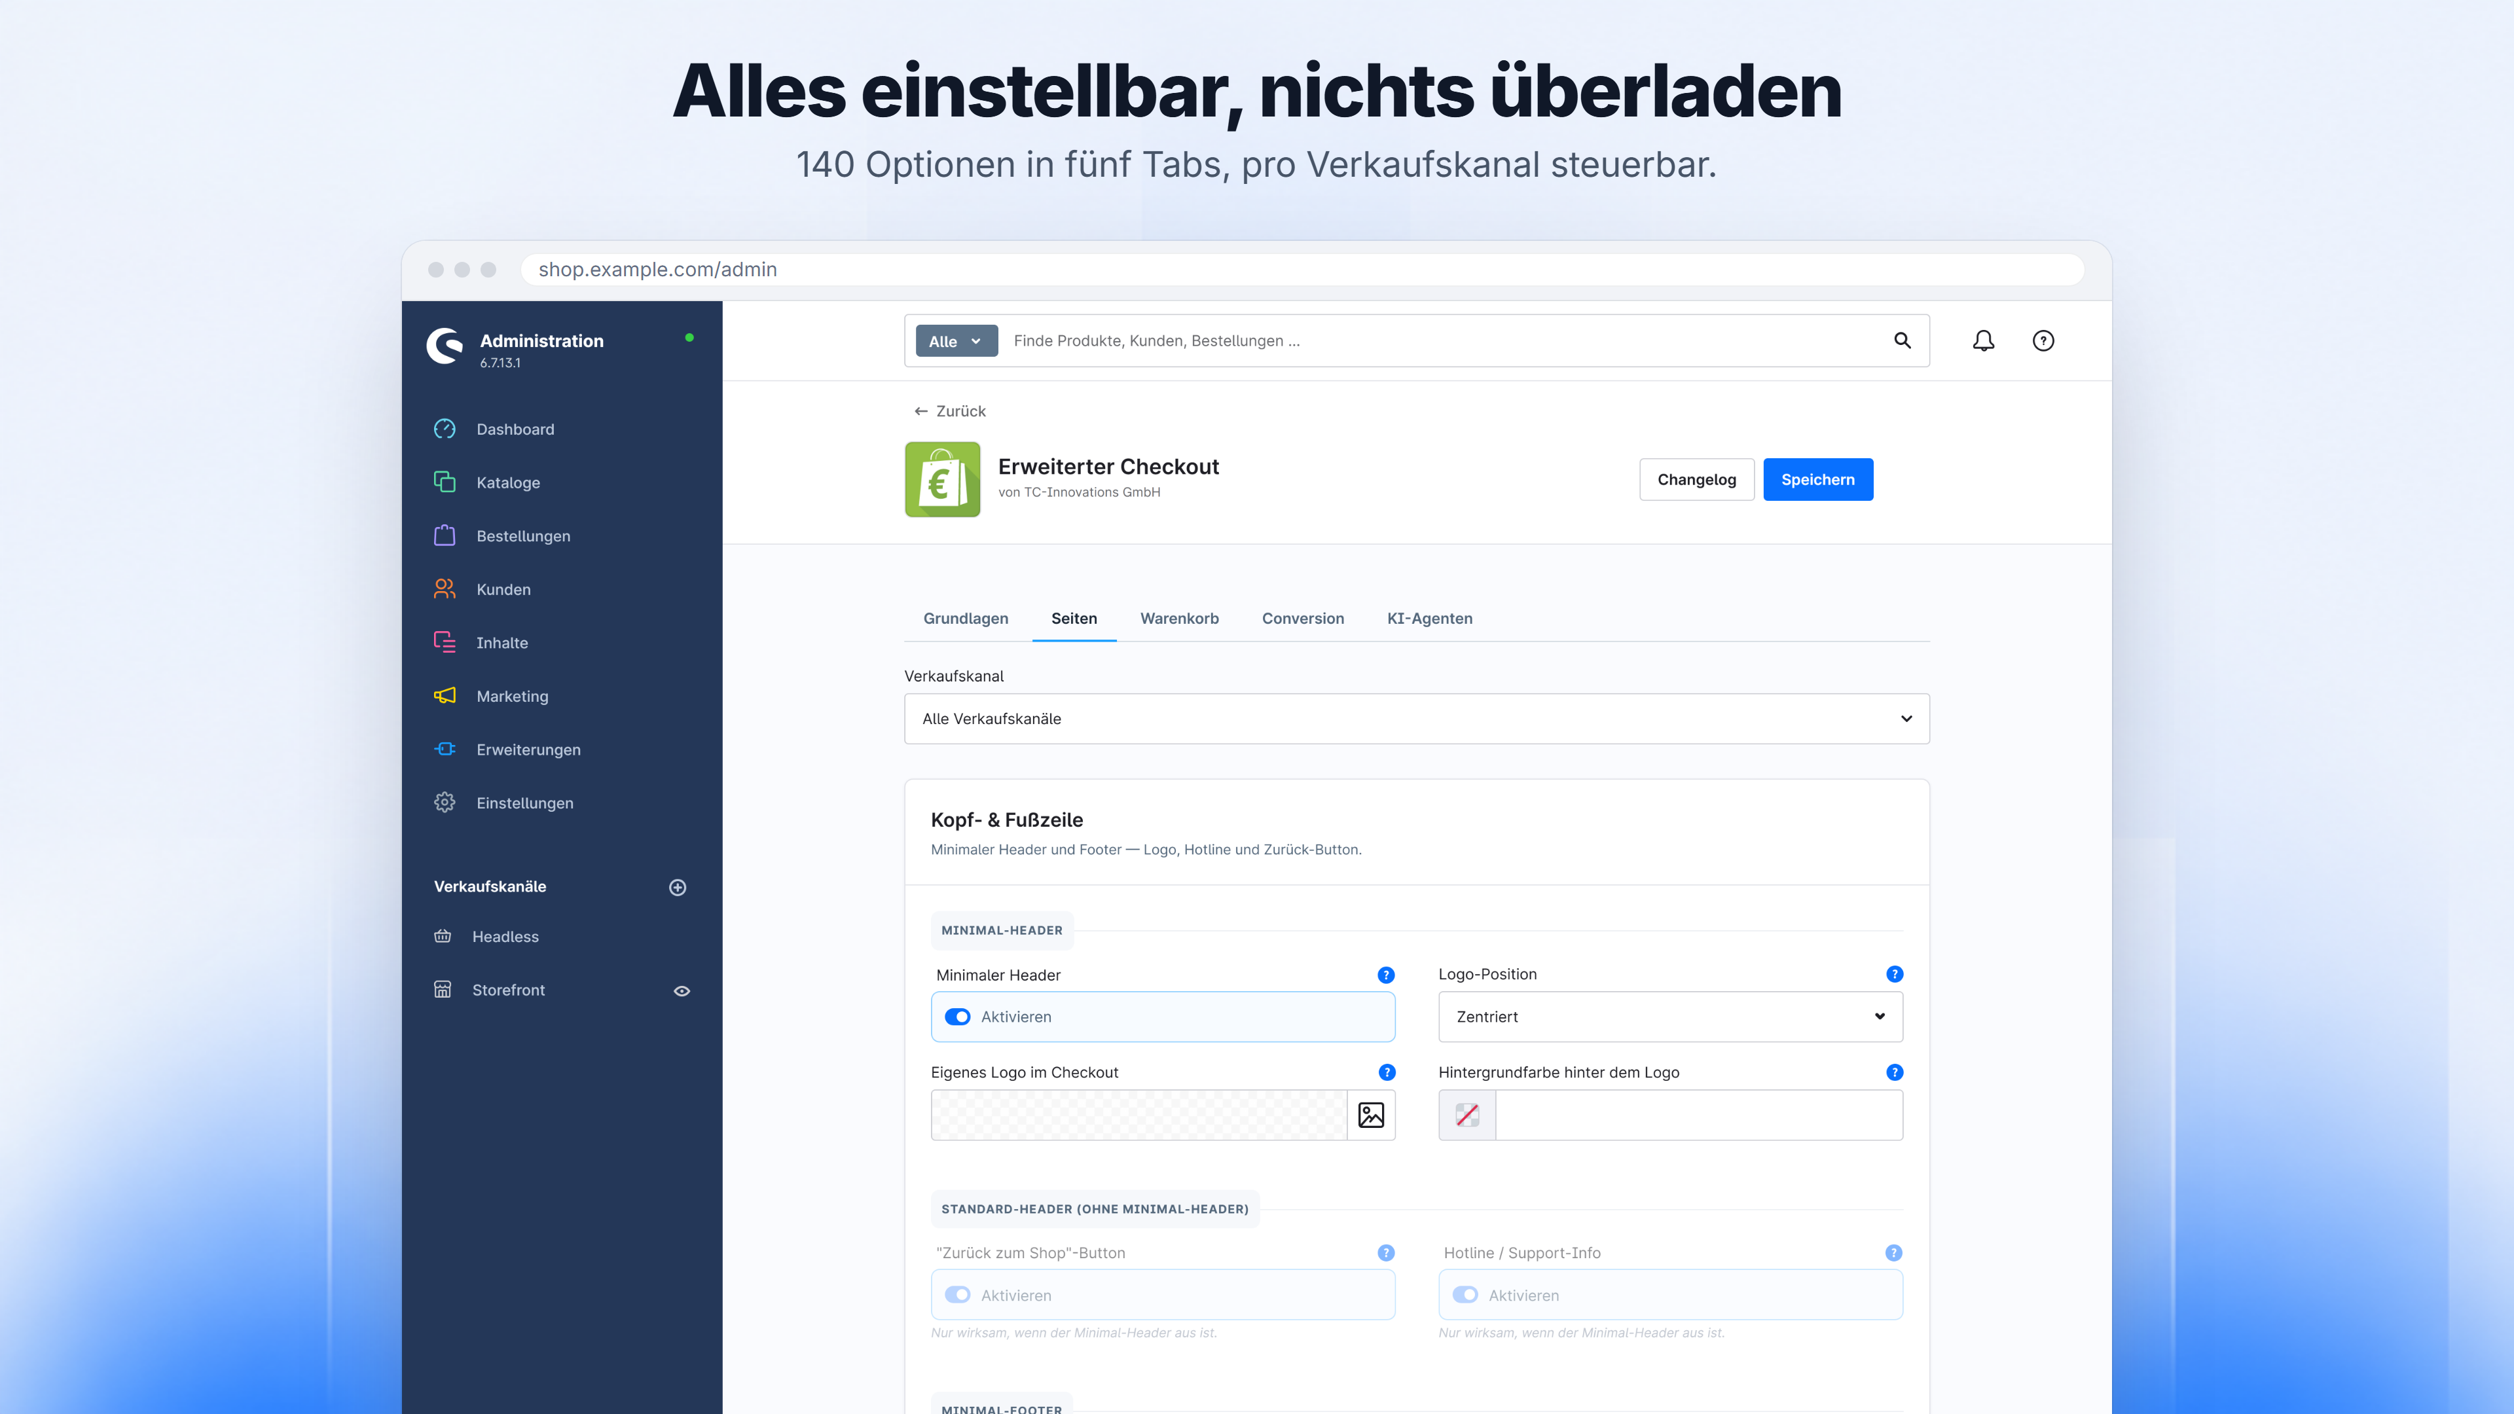
Task: Open the Alle search filter dropdown
Action: pos(956,340)
